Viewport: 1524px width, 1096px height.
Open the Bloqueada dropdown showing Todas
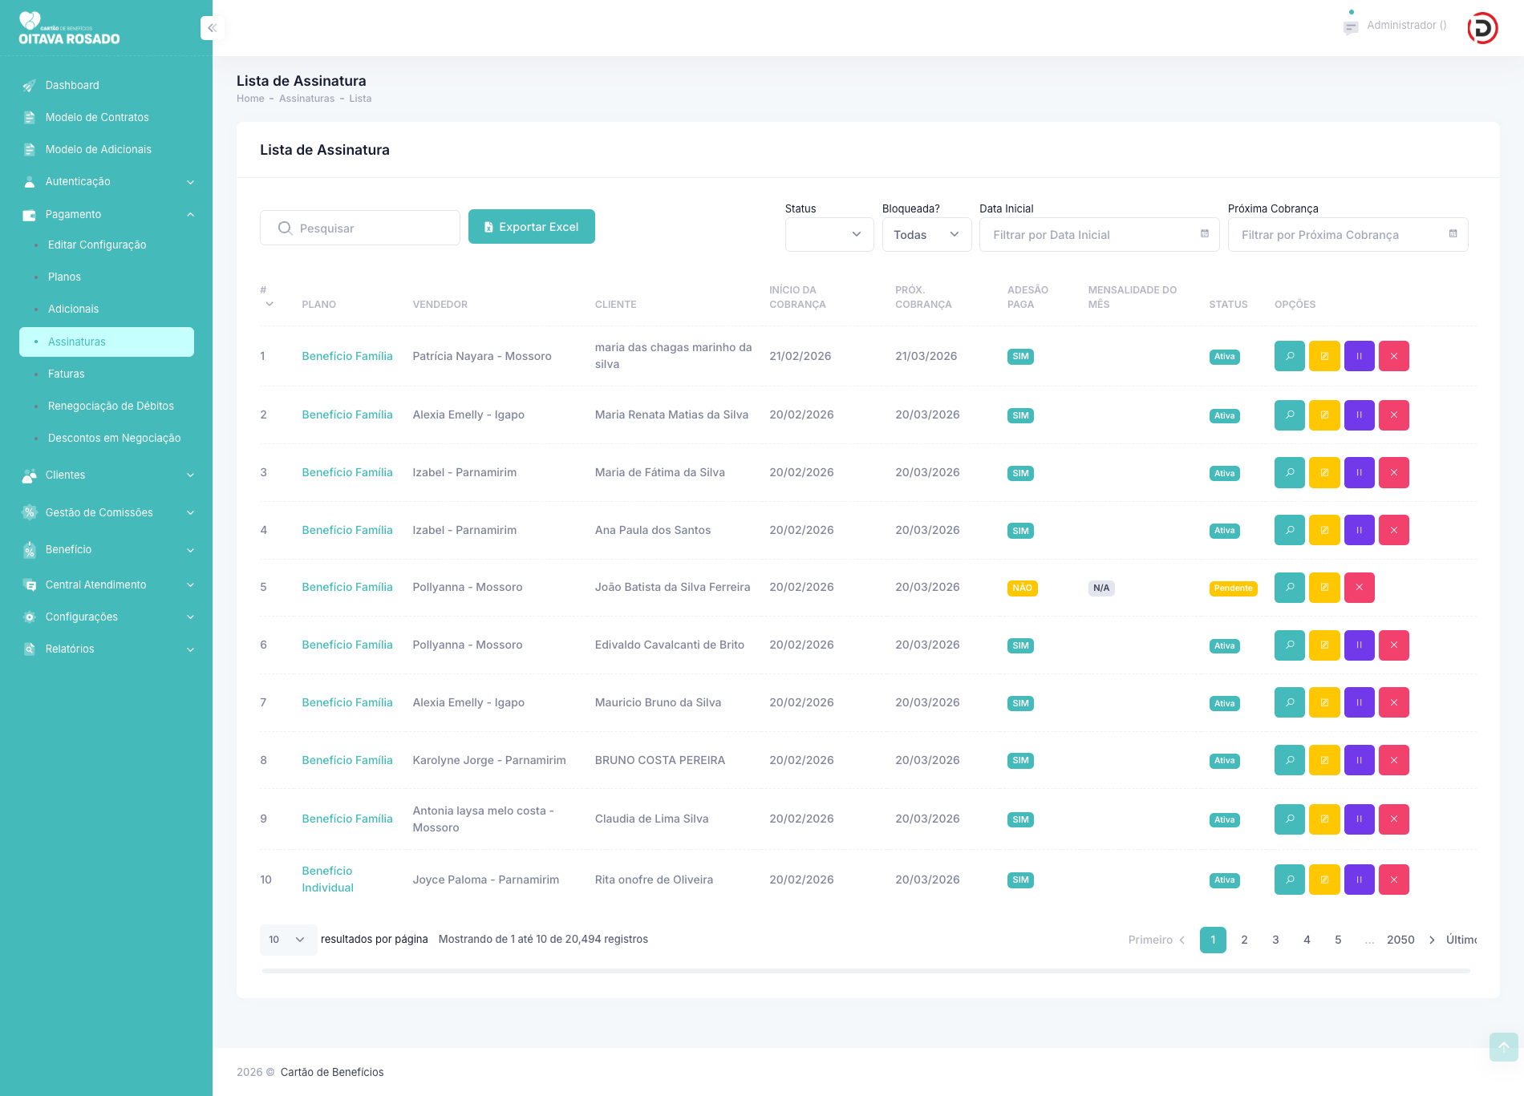[x=926, y=235]
